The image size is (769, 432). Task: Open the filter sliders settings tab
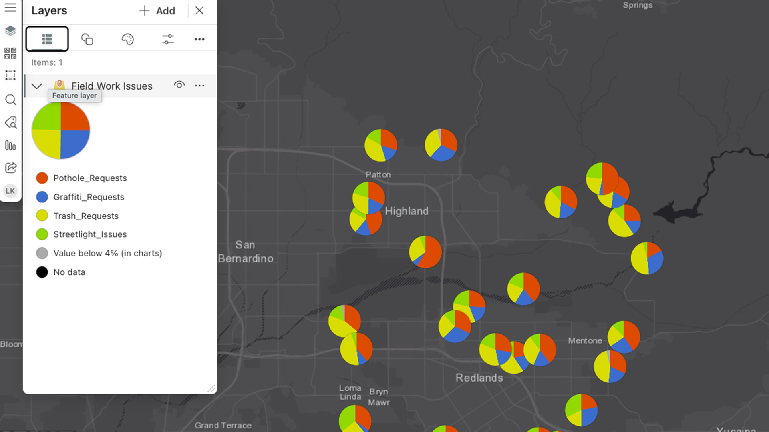click(x=168, y=39)
